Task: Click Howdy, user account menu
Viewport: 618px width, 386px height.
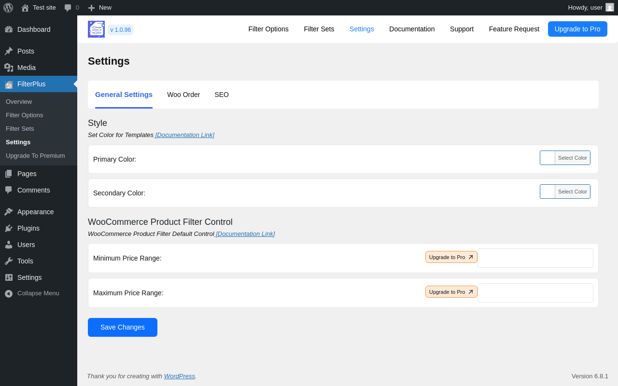Action: pyautogui.click(x=591, y=8)
